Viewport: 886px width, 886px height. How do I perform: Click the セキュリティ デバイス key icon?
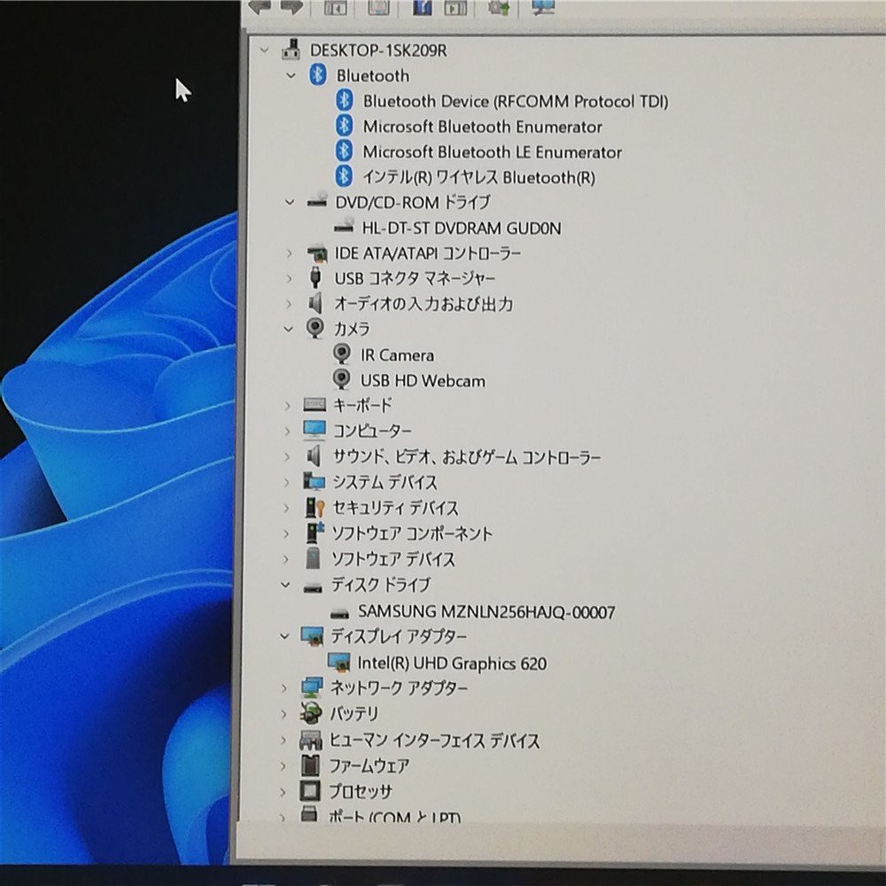(315, 508)
